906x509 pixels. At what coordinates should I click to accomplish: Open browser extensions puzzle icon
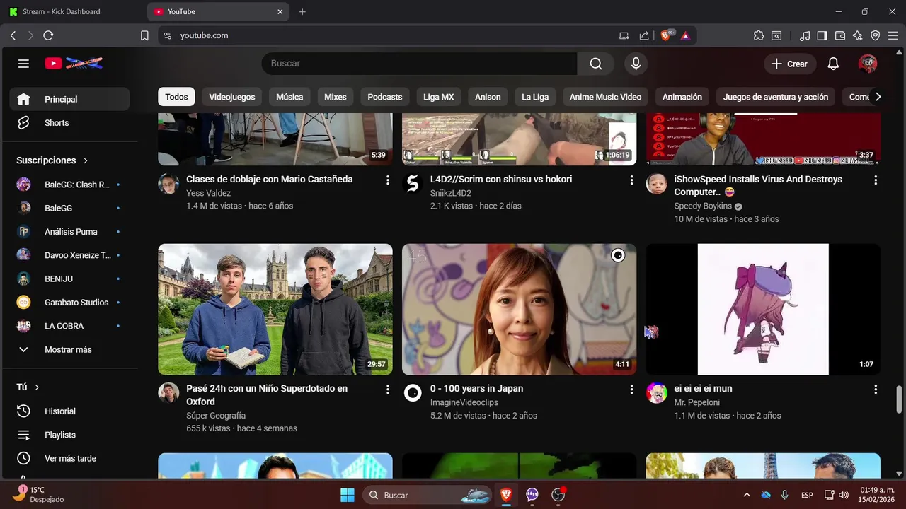click(x=759, y=35)
